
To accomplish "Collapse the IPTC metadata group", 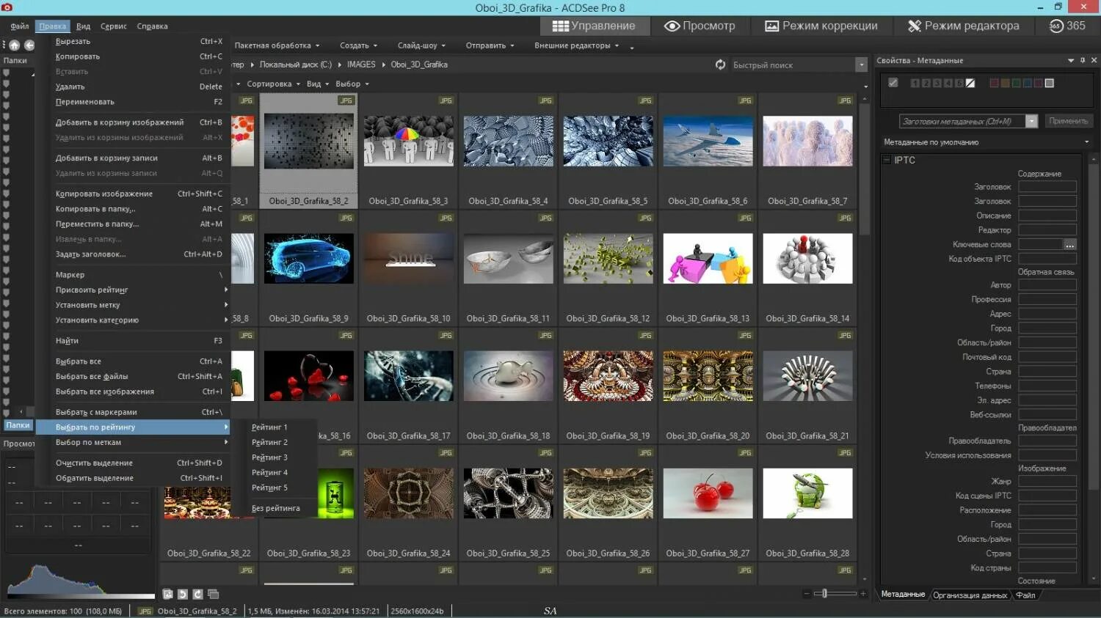I will pos(887,160).
